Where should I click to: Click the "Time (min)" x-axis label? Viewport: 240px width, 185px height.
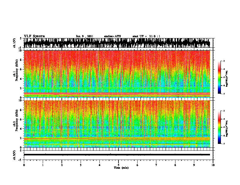tap(121, 168)
